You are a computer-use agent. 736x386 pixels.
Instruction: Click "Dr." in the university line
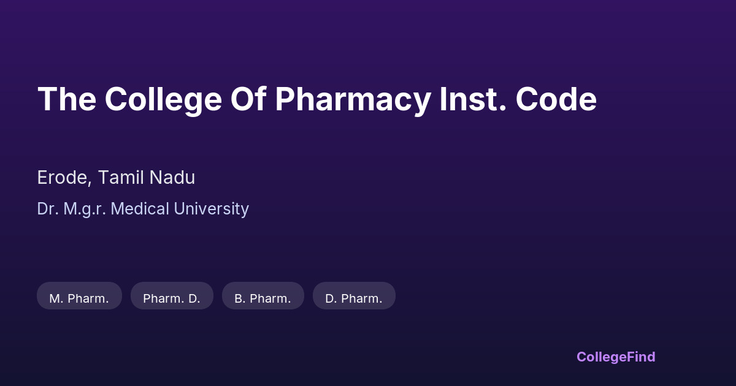[47, 209]
